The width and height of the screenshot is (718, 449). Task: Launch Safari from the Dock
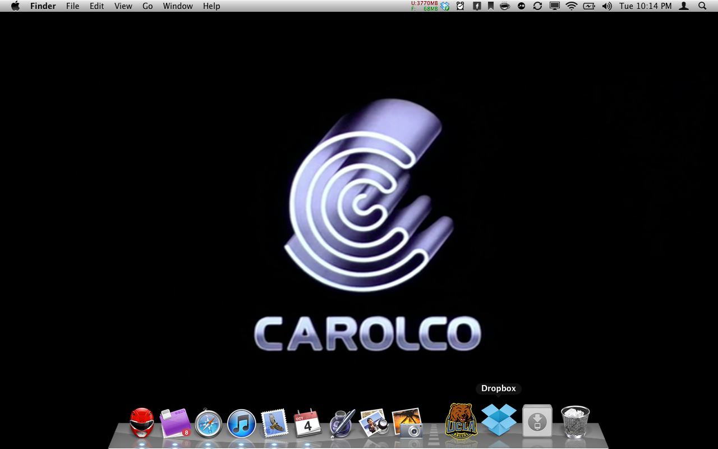point(208,424)
